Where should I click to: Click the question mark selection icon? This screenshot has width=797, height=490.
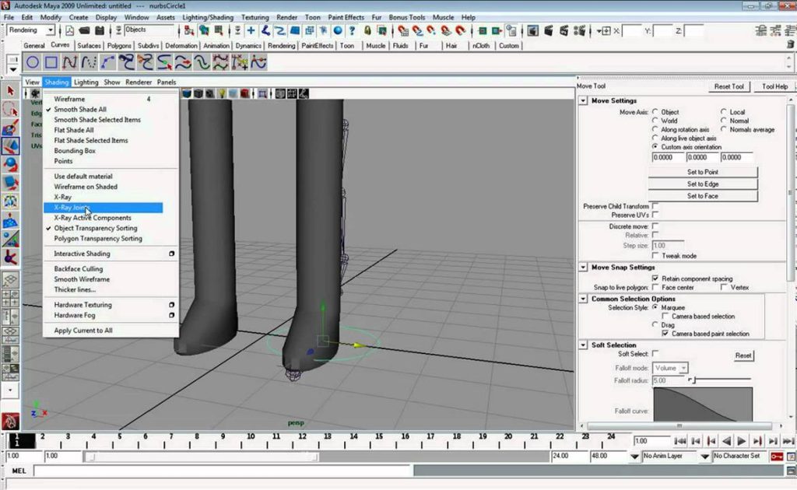pyautogui.click(x=352, y=31)
